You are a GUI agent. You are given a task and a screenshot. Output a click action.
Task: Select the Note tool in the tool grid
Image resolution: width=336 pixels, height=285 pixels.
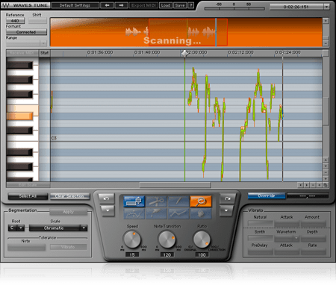(134, 201)
